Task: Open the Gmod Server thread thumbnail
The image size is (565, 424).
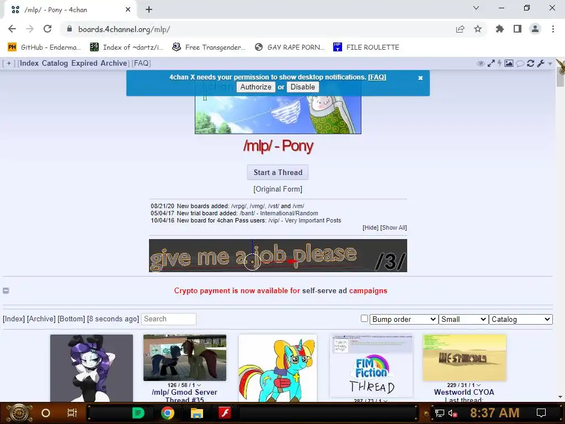Action: coord(185,358)
